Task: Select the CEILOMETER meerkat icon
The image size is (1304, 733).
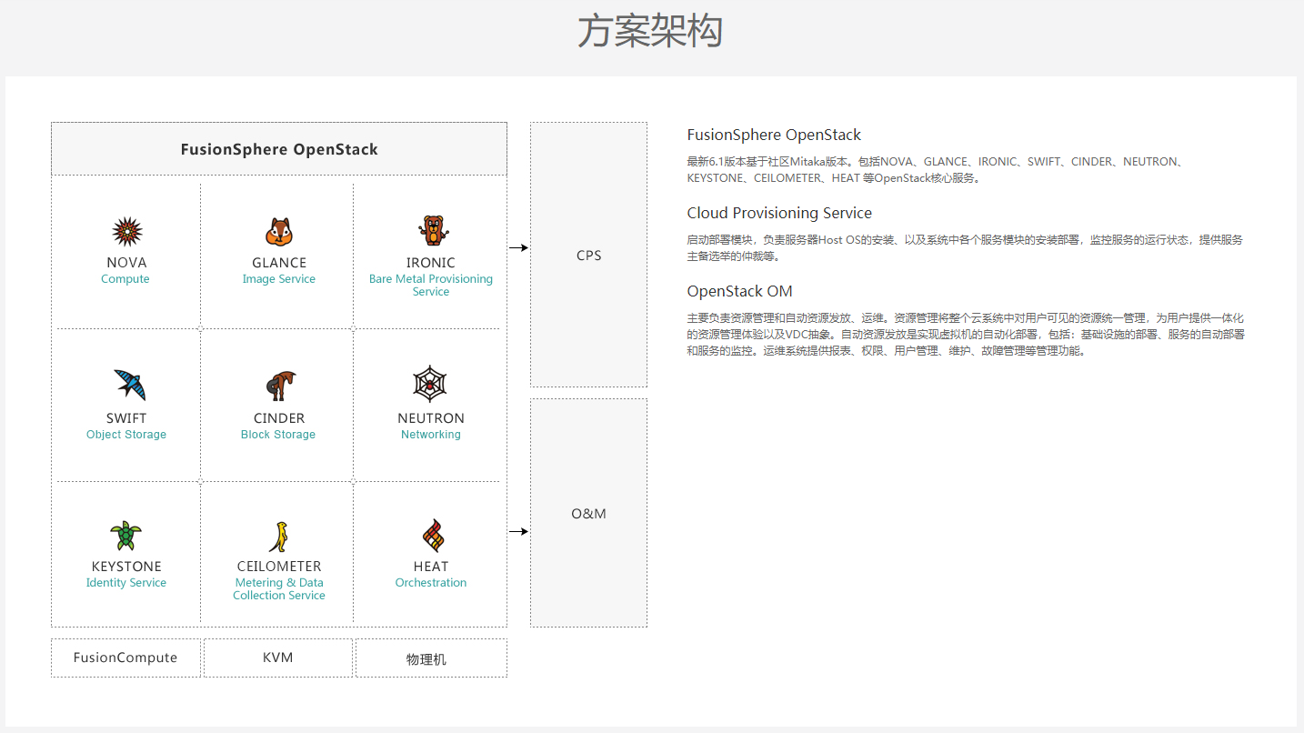Action: (278, 537)
